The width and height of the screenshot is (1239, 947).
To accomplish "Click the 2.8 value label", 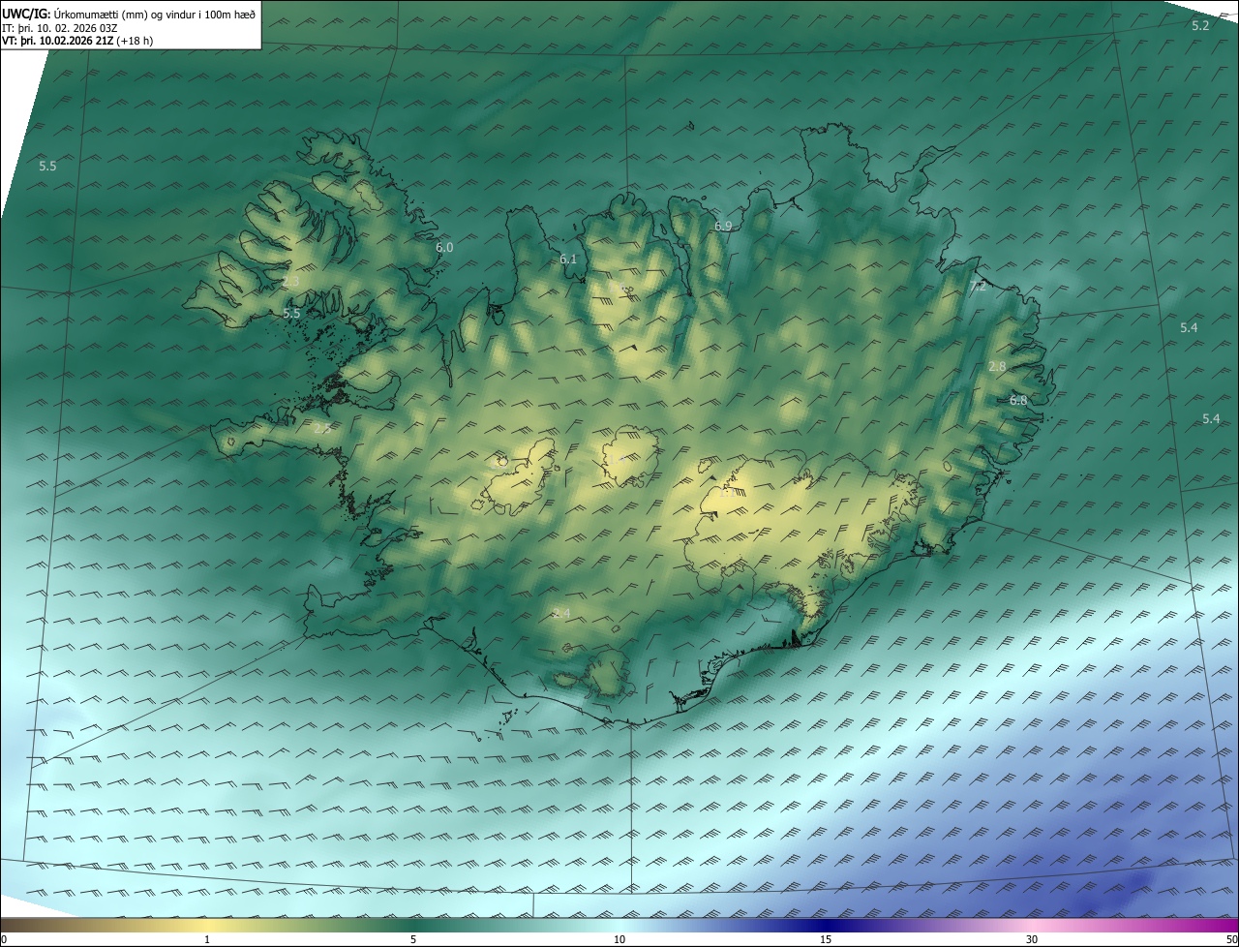I will pyautogui.click(x=997, y=366).
